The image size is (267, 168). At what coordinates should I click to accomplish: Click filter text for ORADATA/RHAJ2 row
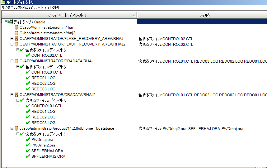tap(203, 95)
